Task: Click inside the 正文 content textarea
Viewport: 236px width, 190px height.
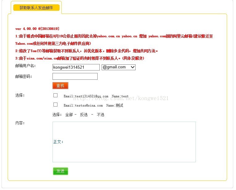Action: [x=124, y=142]
